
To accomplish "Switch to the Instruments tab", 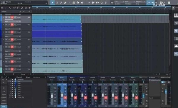I will (x=36, y=77).
